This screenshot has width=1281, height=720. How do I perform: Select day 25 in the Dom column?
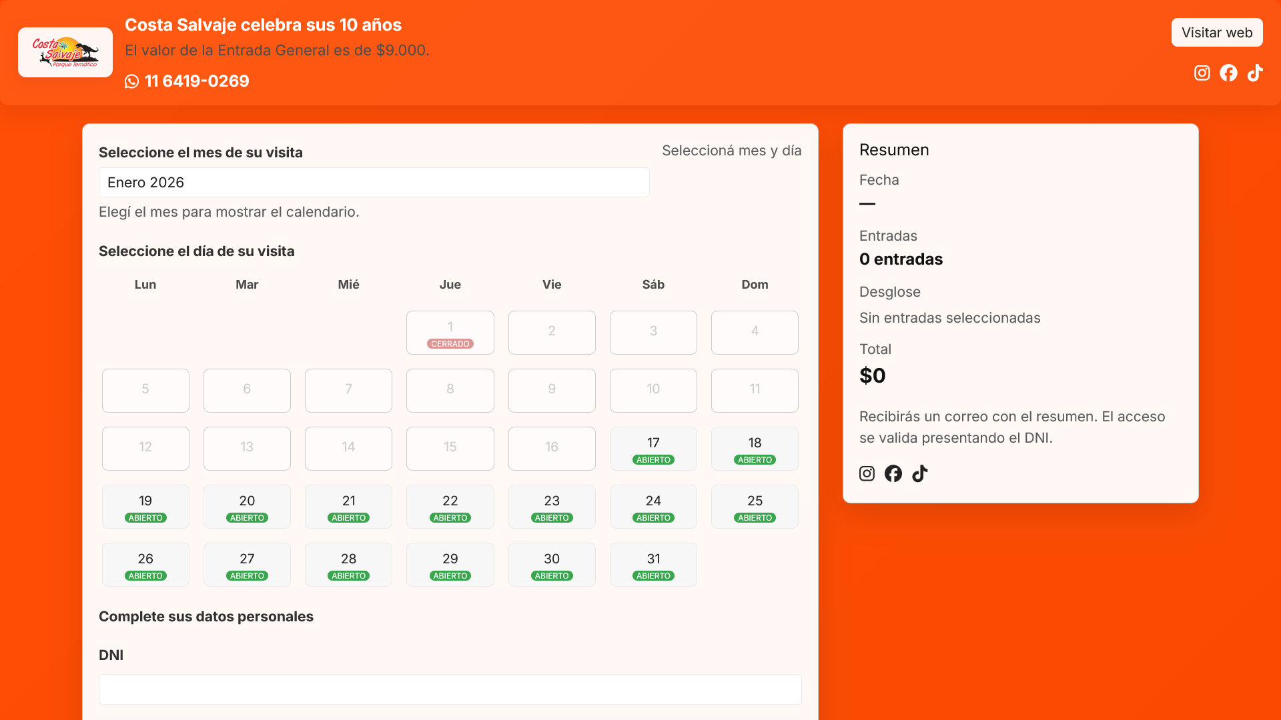tap(755, 506)
